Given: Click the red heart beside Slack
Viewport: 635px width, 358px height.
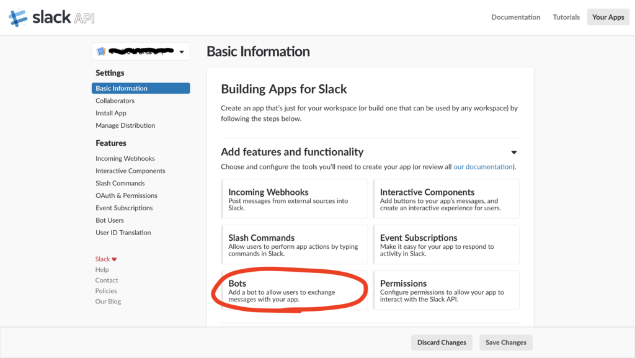Looking at the screenshot, I should point(114,259).
